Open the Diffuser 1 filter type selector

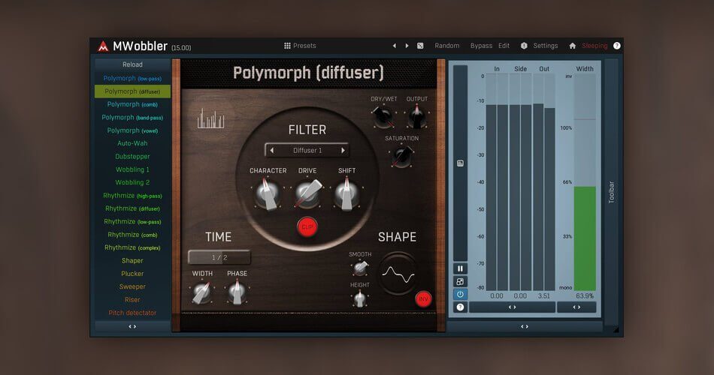pos(307,150)
